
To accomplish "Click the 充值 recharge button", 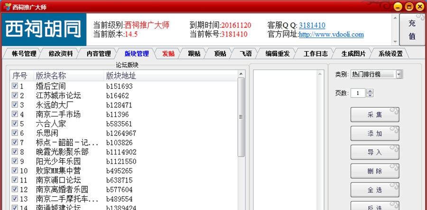I will tap(412, 29).
